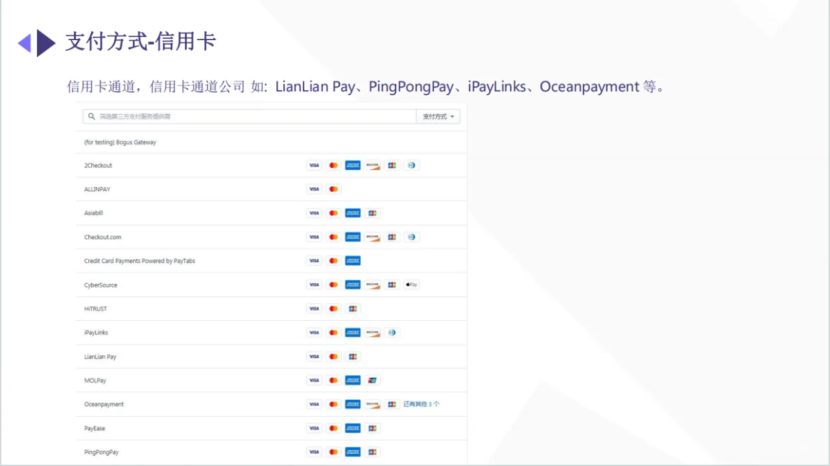This screenshot has height=466, width=830.
Task: Click the Visa icon in the ALLINPAY row
Action: [314, 189]
